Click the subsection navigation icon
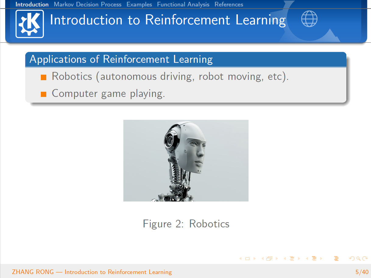The image size is (371, 278). pyautogui.click(x=292, y=258)
